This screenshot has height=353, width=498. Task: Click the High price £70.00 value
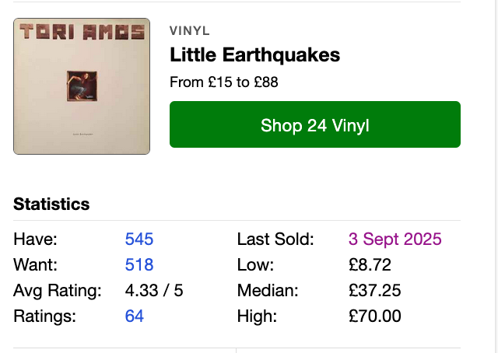374,316
